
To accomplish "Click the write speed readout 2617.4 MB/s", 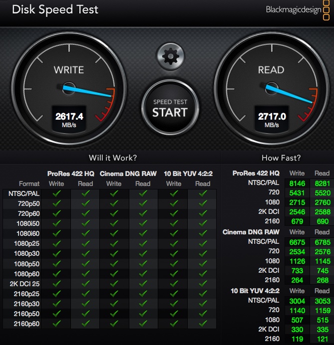I will (69, 120).
